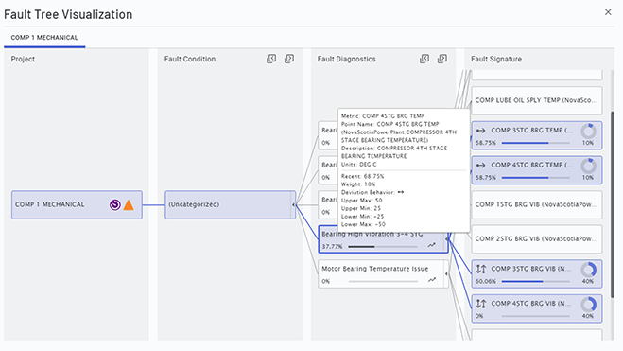
Task: Select COMP LUBE OIL SPLY TEMP signature
Action: tap(537, 100)
